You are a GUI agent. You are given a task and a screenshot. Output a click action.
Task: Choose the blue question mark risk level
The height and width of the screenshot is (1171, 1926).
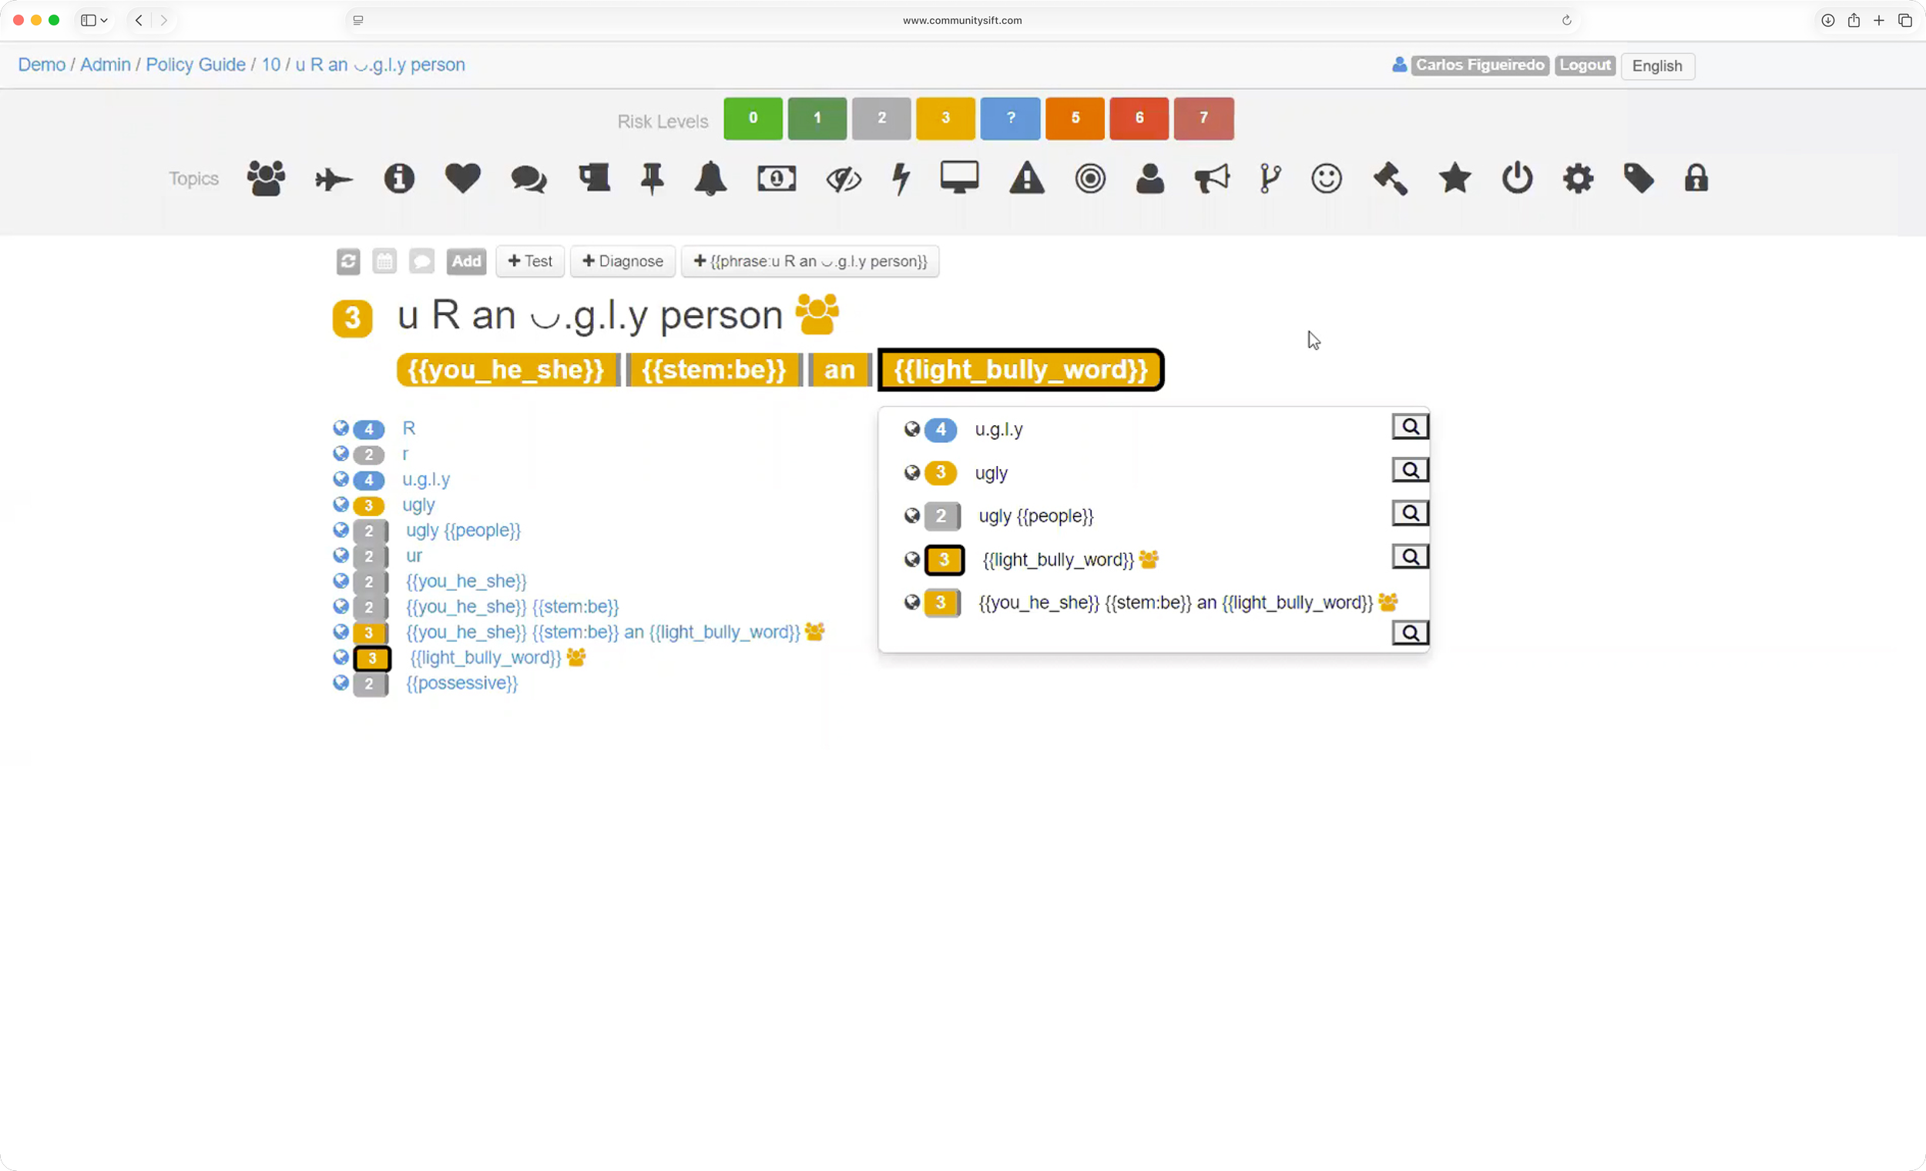tap(1010, 118)
